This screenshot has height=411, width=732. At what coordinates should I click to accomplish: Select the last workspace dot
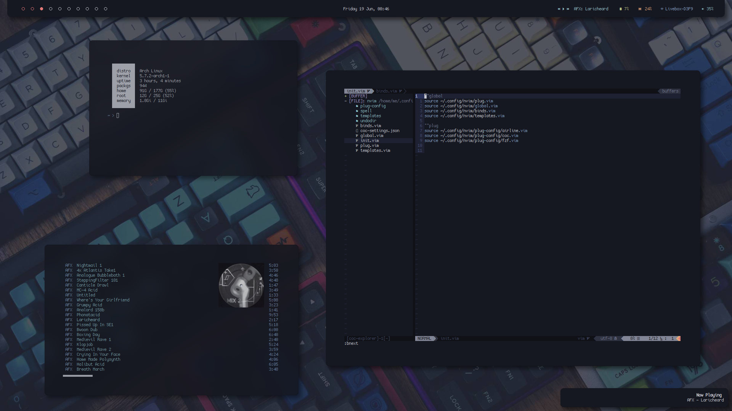click(x=106, y=9)
